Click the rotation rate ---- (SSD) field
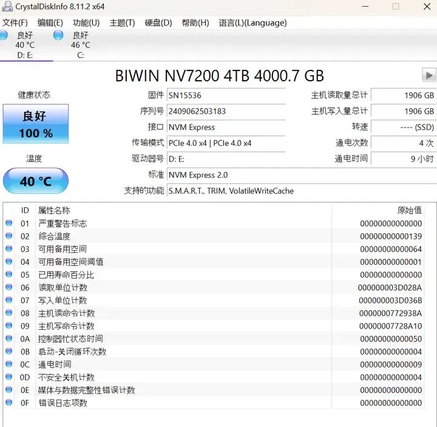 pos(404,127)
